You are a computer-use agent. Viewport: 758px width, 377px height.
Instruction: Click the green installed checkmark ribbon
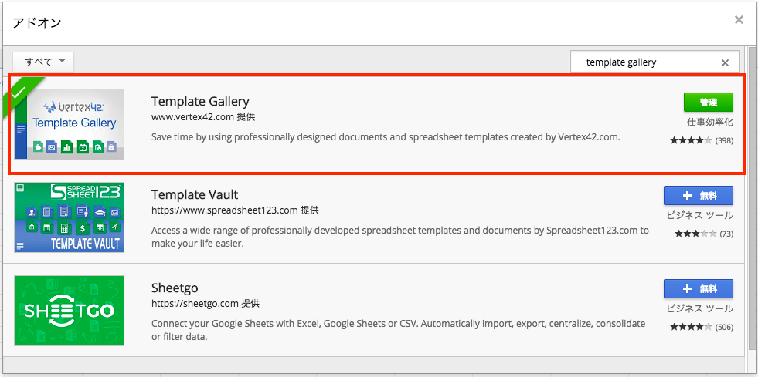22,93
